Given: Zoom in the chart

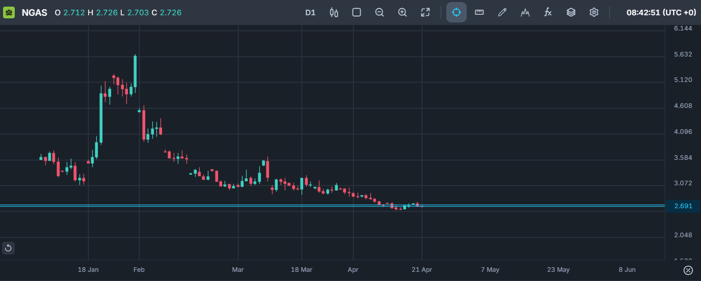Looking at the screenshot, I should coord(402,12).
